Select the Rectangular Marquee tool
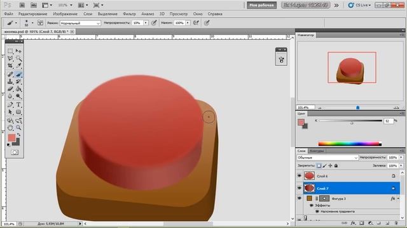 pos(10,51)
